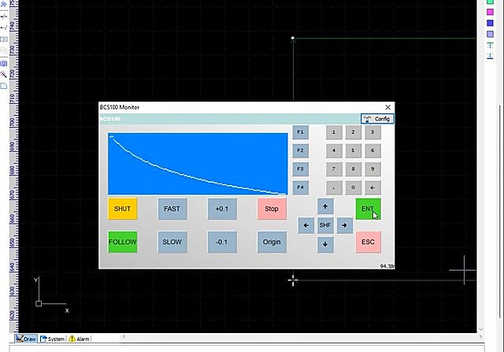Click the blue gear-like icon in left toolbar

(4, 63)
